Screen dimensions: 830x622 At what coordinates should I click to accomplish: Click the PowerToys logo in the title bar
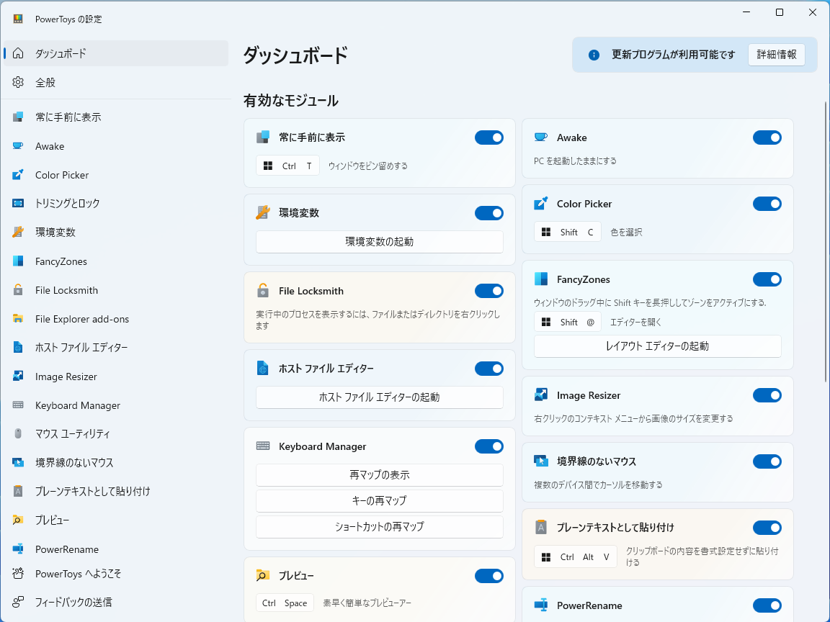pos(17,19)
